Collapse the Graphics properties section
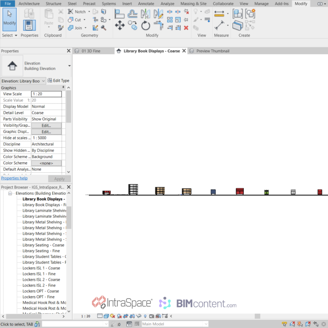The image size is (328, 328). point(63,87)
